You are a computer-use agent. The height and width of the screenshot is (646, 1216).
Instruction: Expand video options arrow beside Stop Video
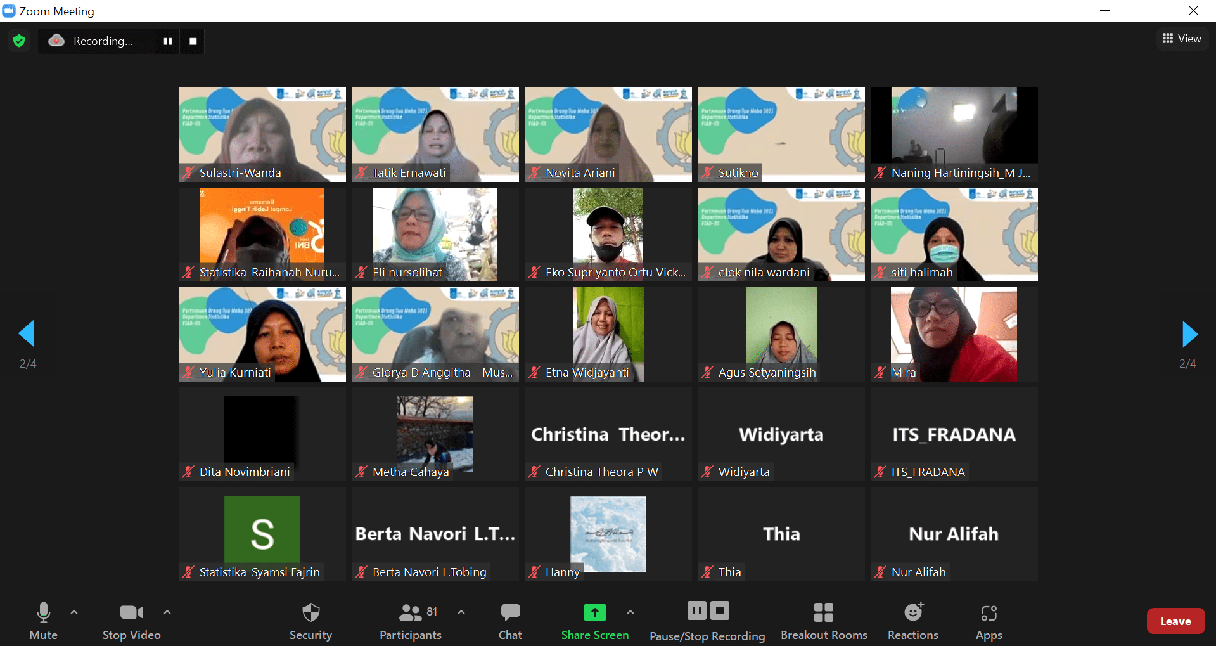pyautogui.click(x=167, y=612)
